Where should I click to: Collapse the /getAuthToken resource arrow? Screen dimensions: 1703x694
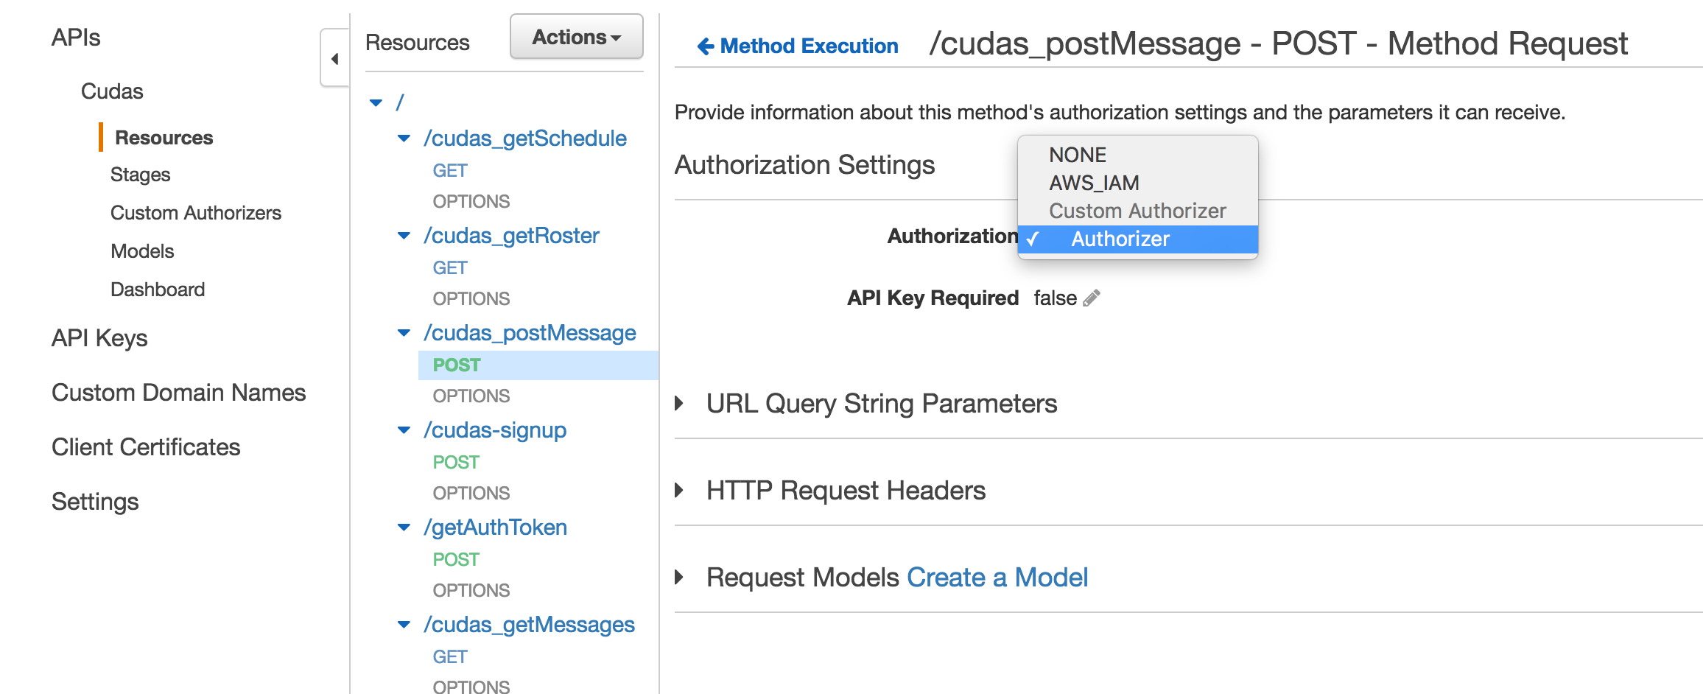404,527
